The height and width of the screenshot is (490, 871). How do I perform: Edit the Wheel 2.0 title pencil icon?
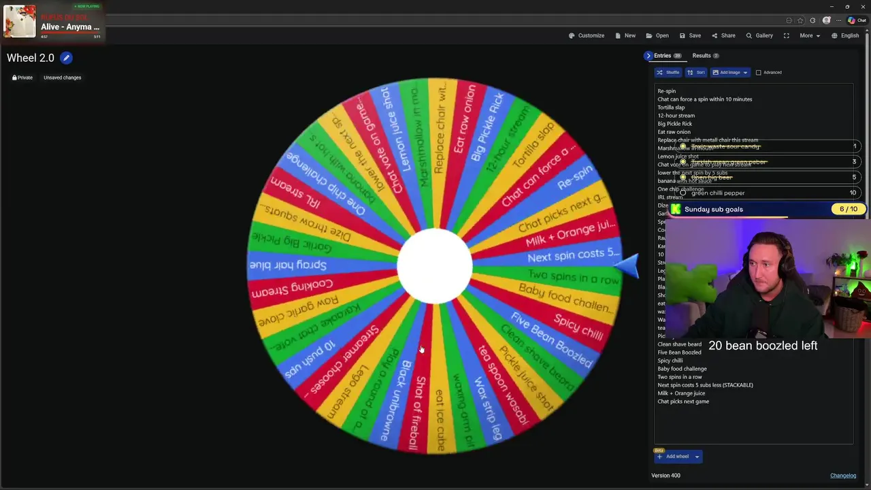pyautogui.click(x=66, y=58)
